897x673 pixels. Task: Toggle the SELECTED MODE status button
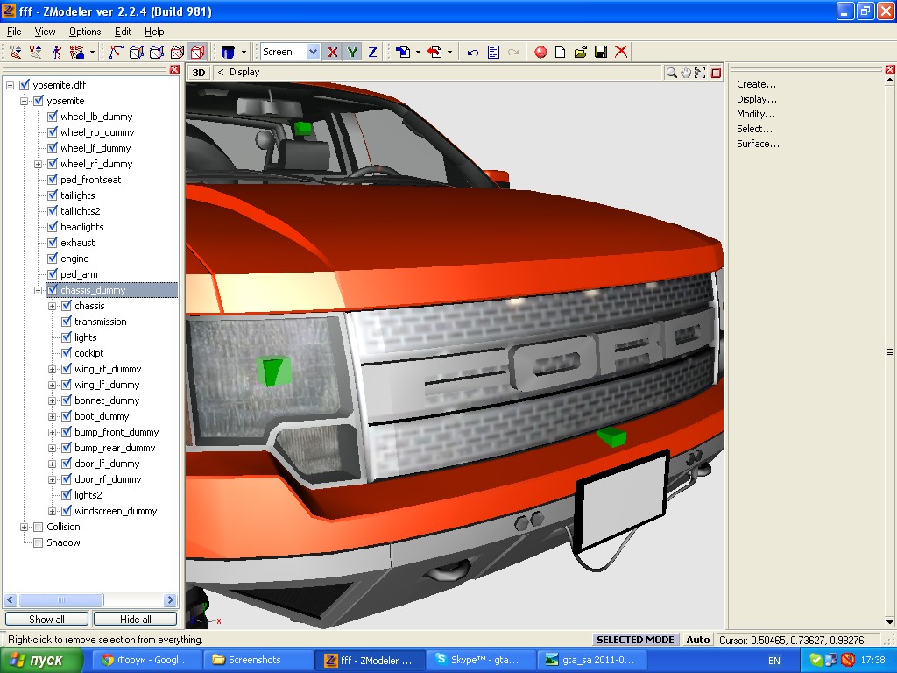[635, 640]
